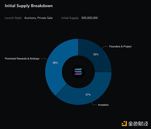
Task: Click the leader line beside Founders & Project
Action: [105, 47]
